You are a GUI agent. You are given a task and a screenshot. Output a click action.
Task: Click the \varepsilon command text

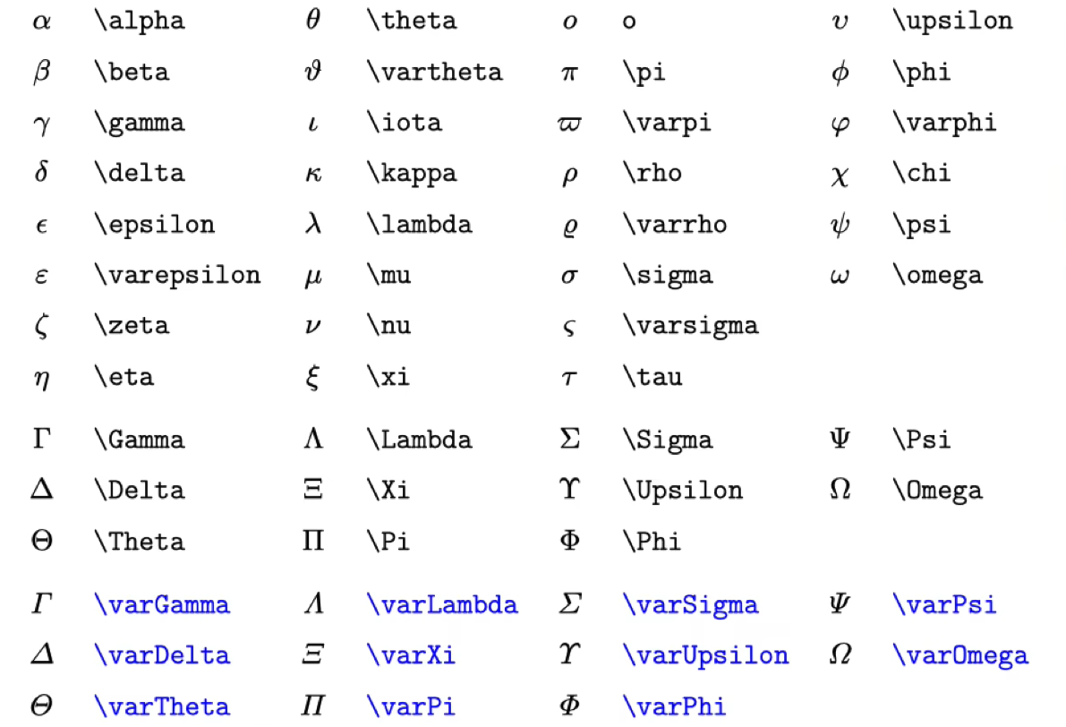click(x=177, y=276)
